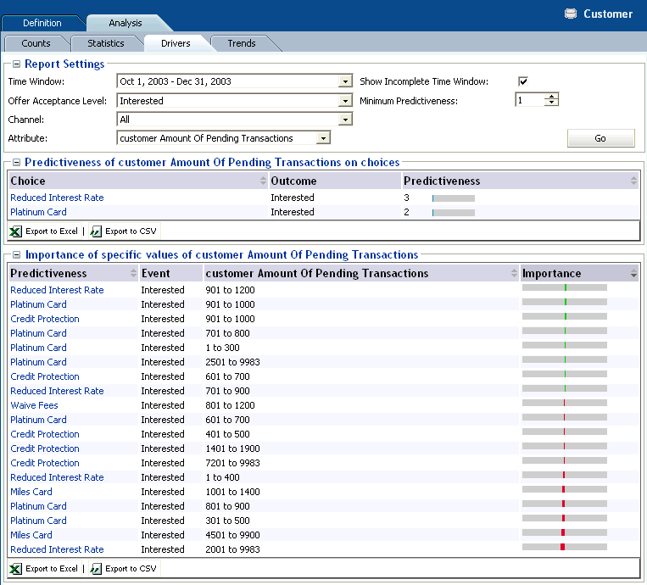This screenshot has height=585, width=647.
Task: Click the Customer icon in the header
Action: click(x=571, y=14)
